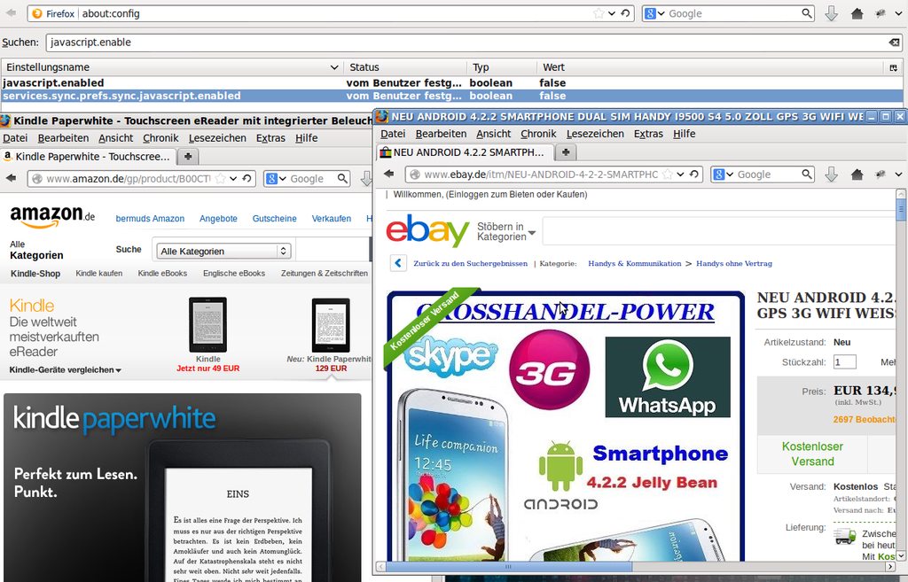Click the magnifier in the about:config window's Google box

(x=807, y=13)
